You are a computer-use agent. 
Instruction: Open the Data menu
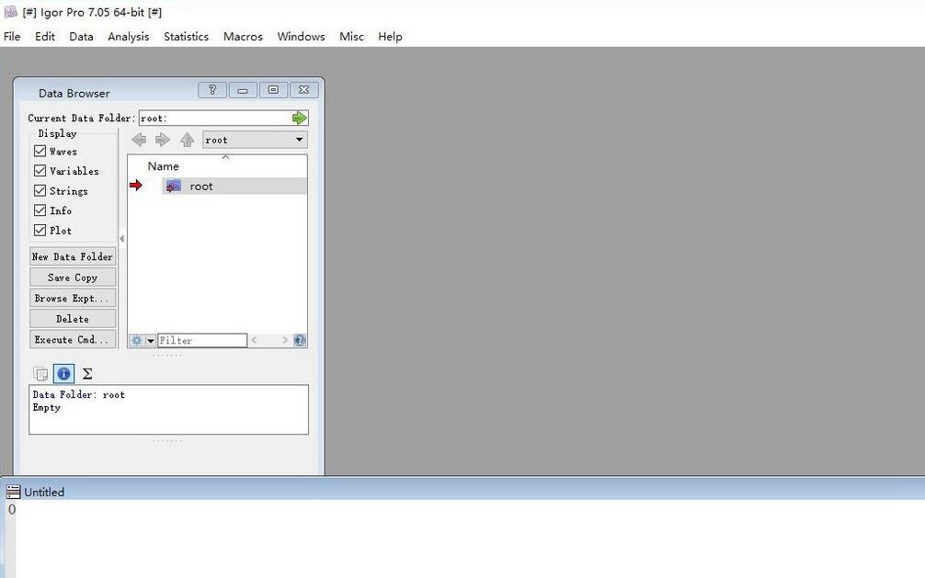82,37
